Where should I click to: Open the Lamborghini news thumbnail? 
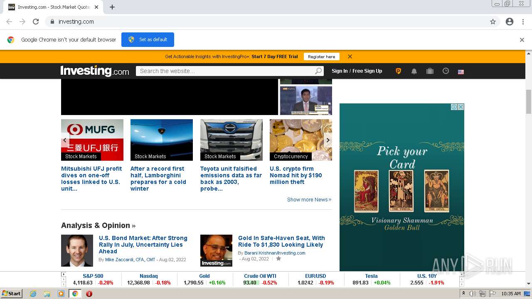[x=162, y=140]
